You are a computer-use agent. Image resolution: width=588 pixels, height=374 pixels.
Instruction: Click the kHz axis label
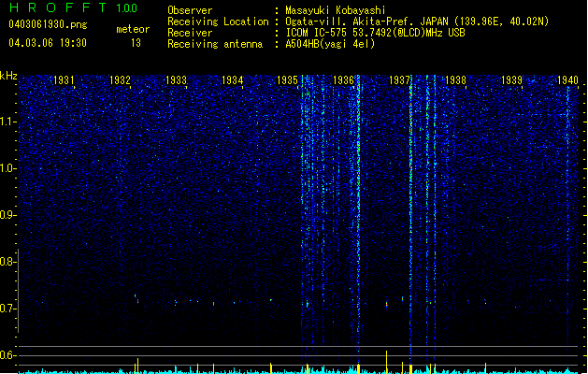[x=8, y=76]
